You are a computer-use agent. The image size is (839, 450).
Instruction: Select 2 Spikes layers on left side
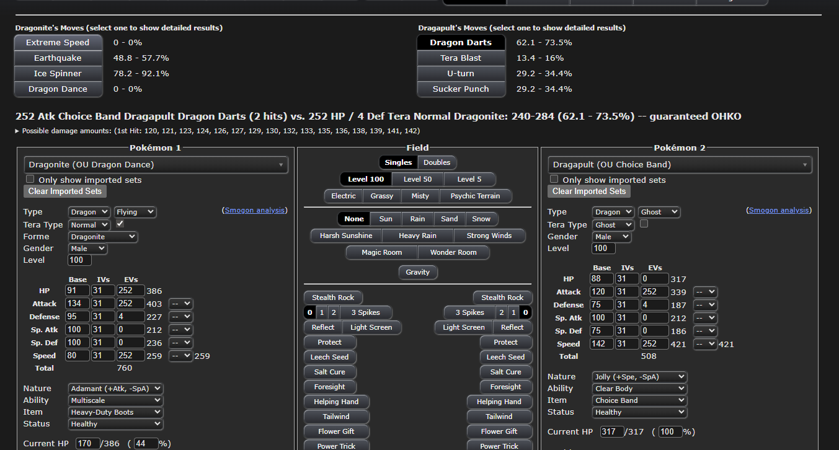coord(333,312)
